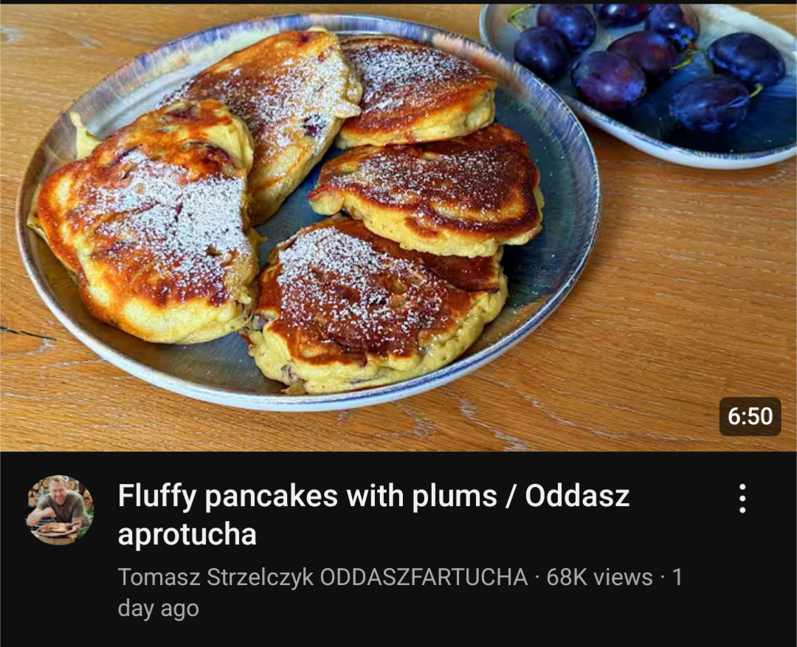Click the 'day ago' upload time text

(x=158, y=609)
